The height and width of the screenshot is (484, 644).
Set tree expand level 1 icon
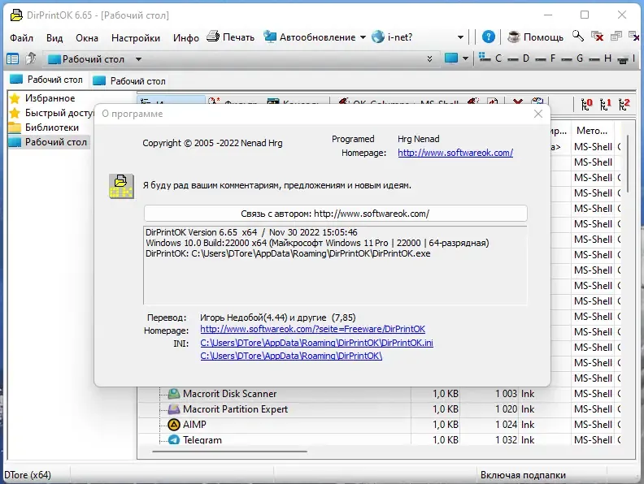pos(605,104)
